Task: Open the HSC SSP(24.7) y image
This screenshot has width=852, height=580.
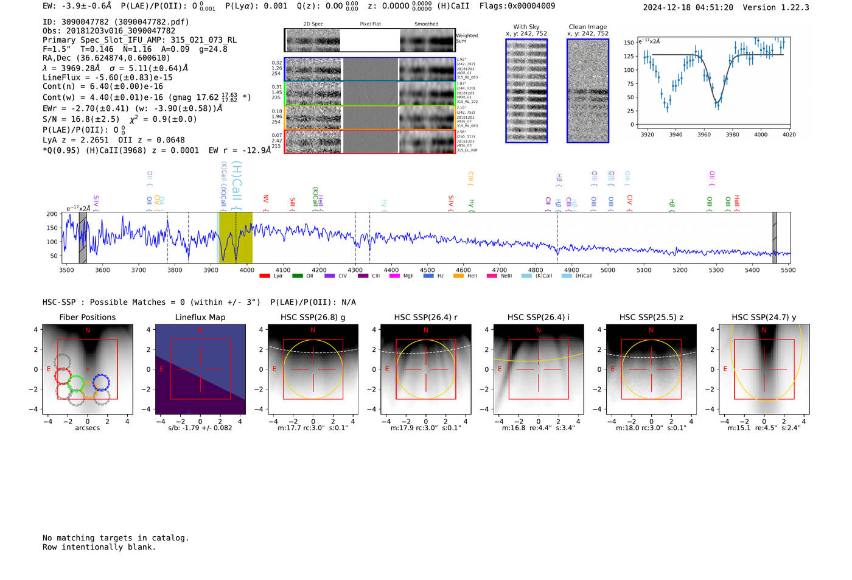Action: [x=764, y=369]
